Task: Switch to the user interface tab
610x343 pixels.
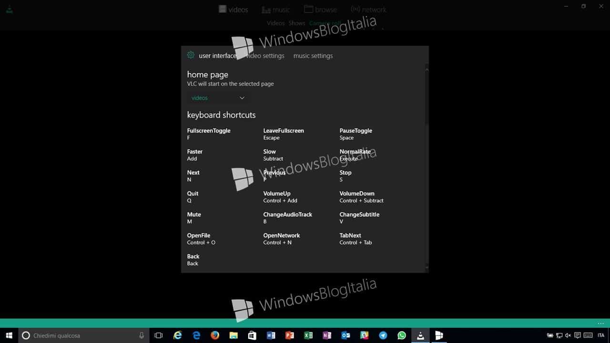Action: point(217,56)
